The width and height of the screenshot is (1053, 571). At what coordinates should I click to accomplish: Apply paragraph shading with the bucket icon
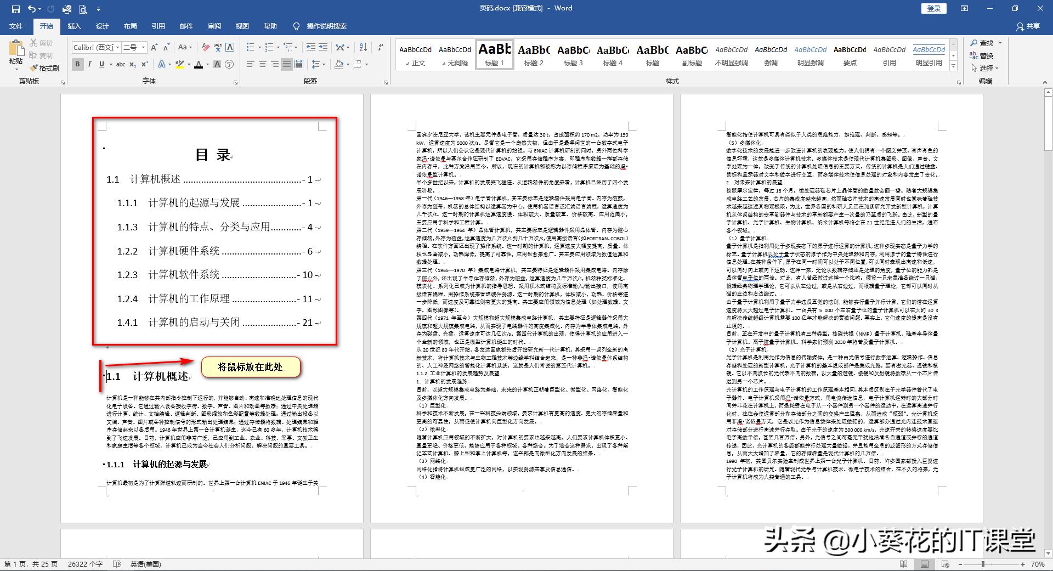point(339,64)
